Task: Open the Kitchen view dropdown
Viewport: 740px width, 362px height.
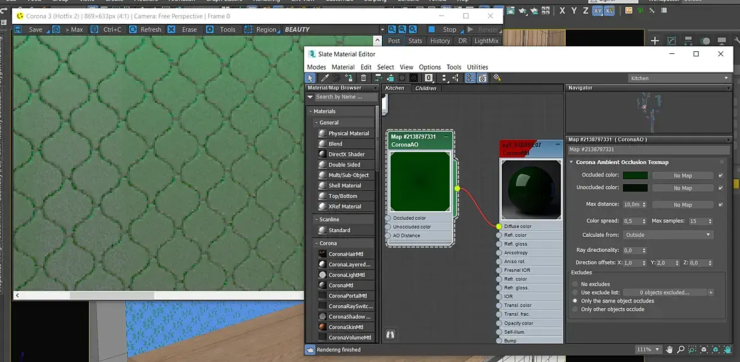Action: pos(680,78)
